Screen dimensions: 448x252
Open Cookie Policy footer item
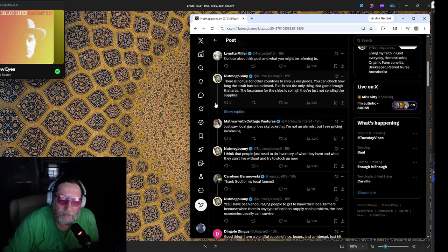(x=365, y=211)
